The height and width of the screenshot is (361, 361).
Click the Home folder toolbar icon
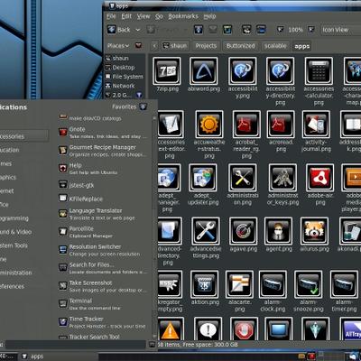pyautogui.click(x=246, y=30)
